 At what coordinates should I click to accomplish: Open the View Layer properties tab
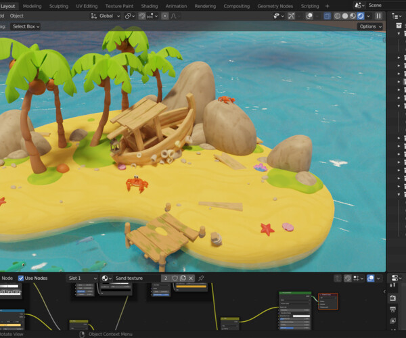[x=392, y=320]
